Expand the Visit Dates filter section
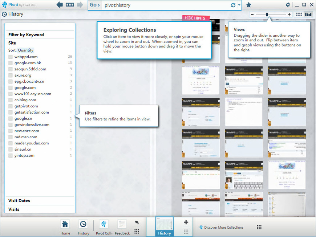Viewport: 316px width, 237px height. tap(40, 201)
